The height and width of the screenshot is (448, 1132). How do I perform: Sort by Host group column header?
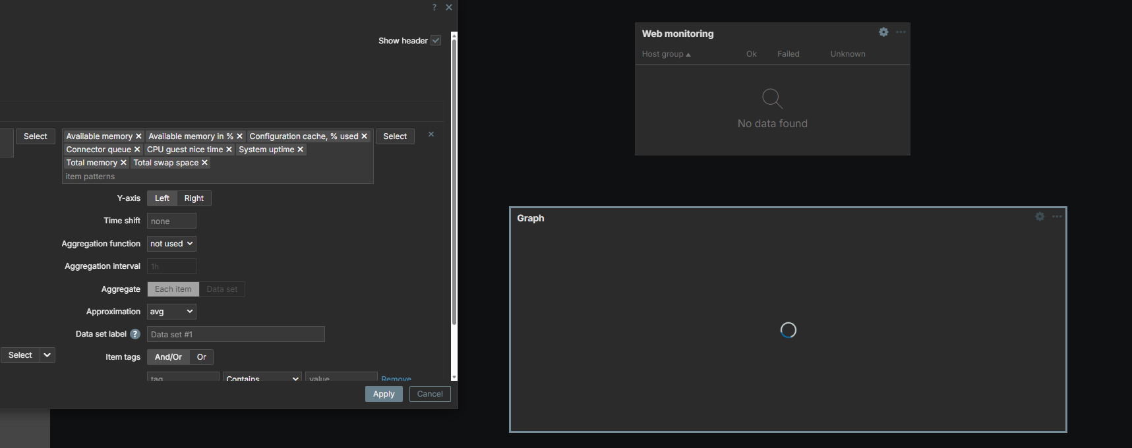[x=666, y=54]
